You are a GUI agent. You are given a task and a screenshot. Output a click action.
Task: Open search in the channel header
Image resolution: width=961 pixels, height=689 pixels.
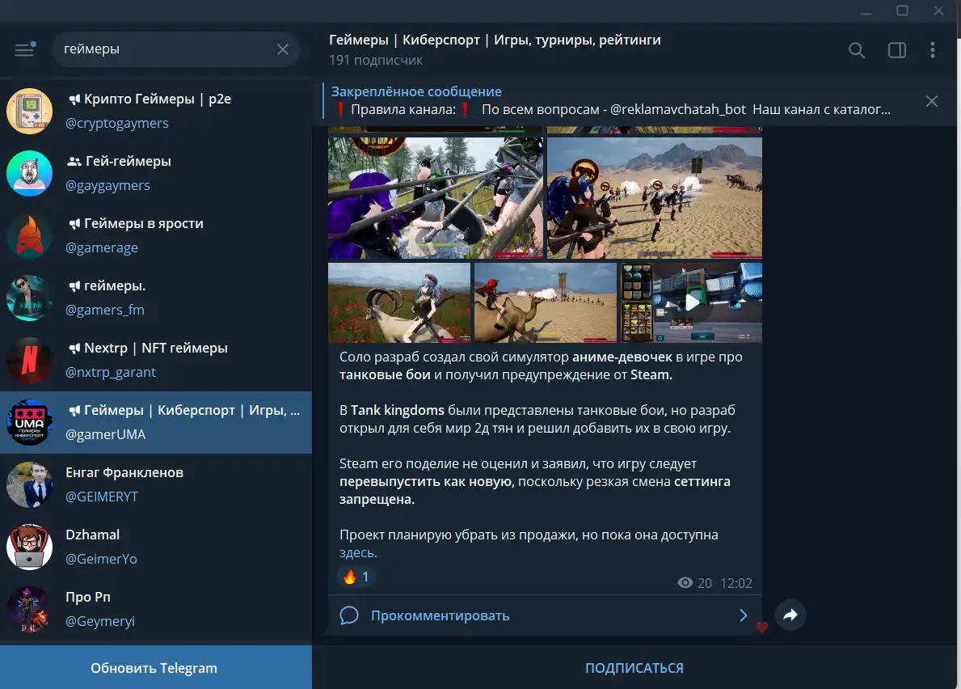pos(857,50)
